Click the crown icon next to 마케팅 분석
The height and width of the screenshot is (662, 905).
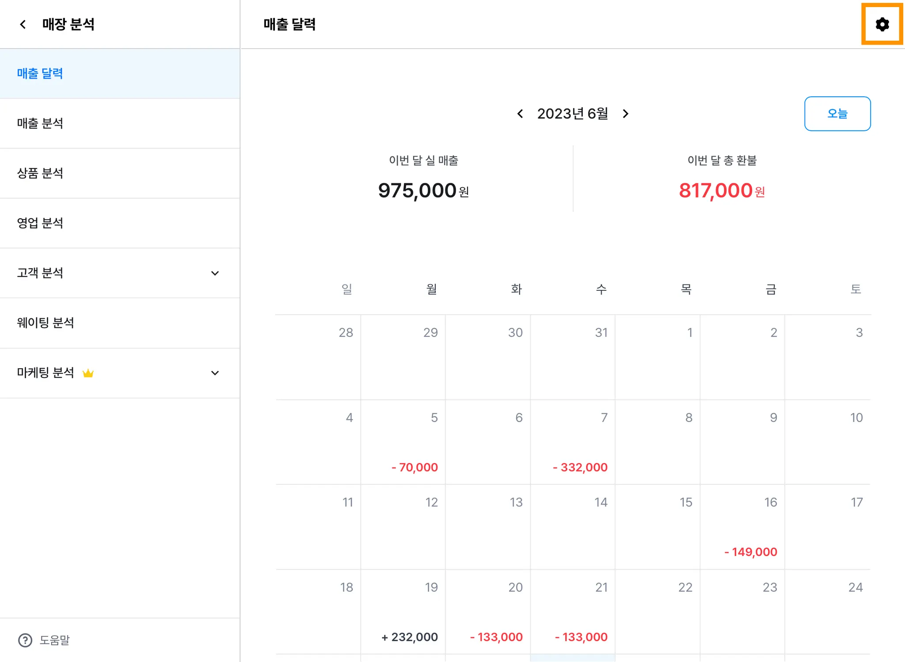point(88,373)
